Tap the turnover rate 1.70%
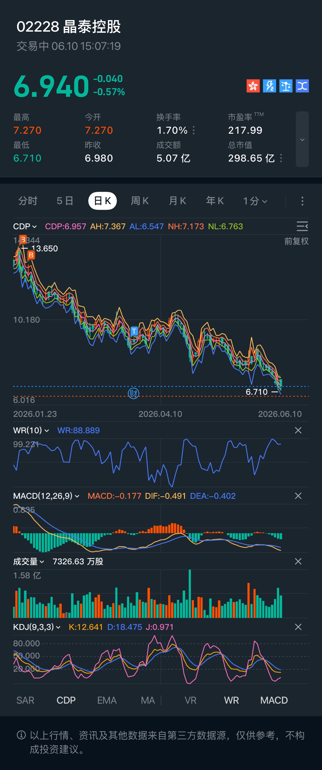 click(172, 130)
